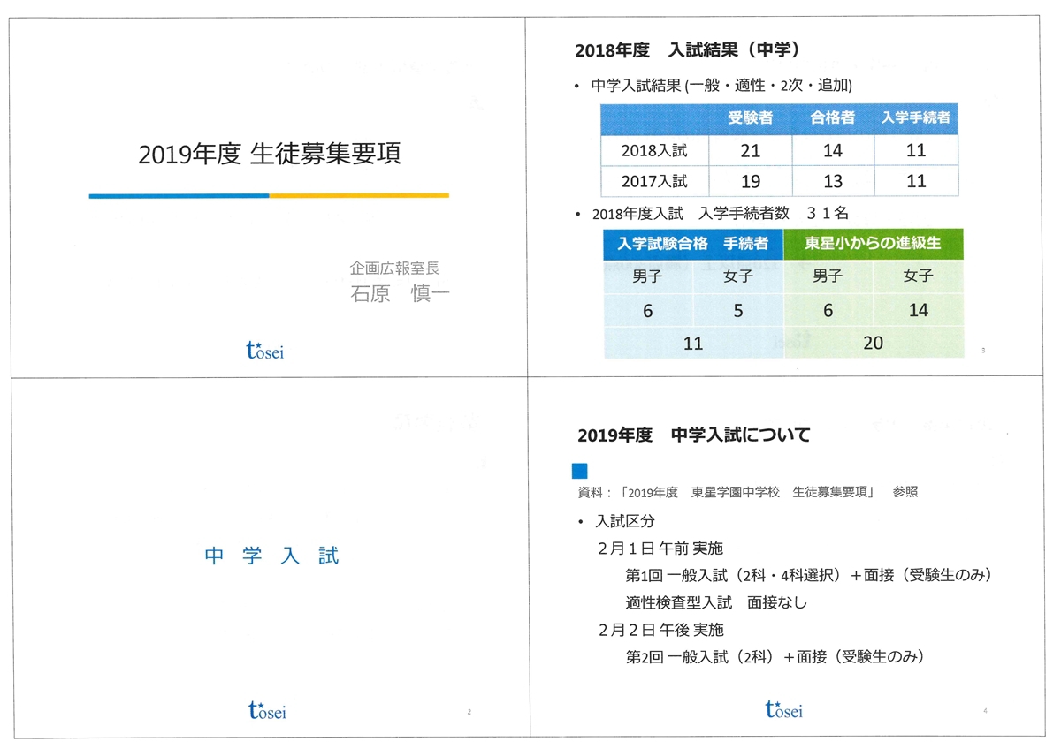Click "男子" under 東星小からの進級生
Image resolution: width=1061 pixels, height=749 pixels.
(828, 276)
